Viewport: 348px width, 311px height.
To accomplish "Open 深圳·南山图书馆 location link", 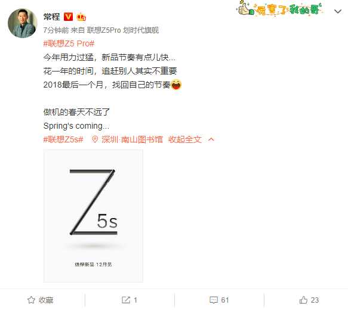I will [133, 139].
